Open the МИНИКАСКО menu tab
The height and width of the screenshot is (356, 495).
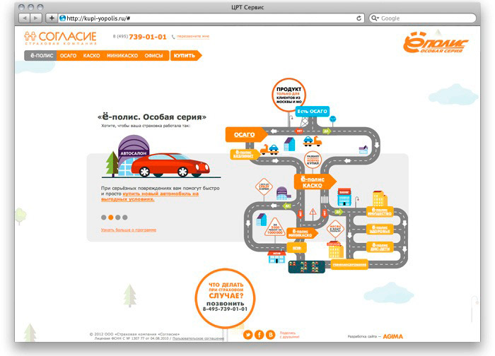coord(122,56)
